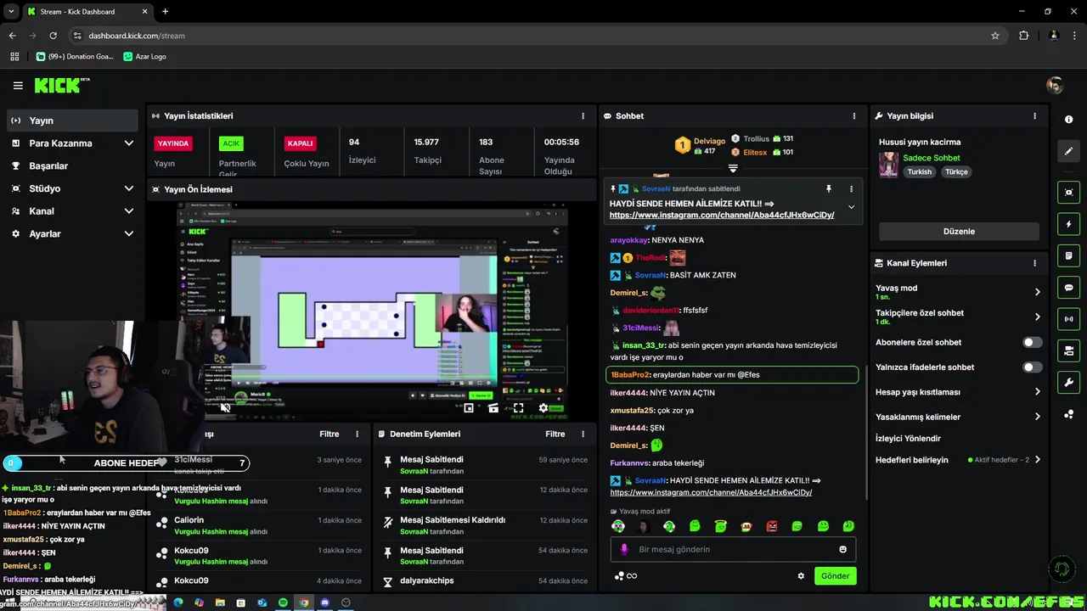Enter fullscreen in stream preview
The image size is (1087, 611).
coord(518,408)
